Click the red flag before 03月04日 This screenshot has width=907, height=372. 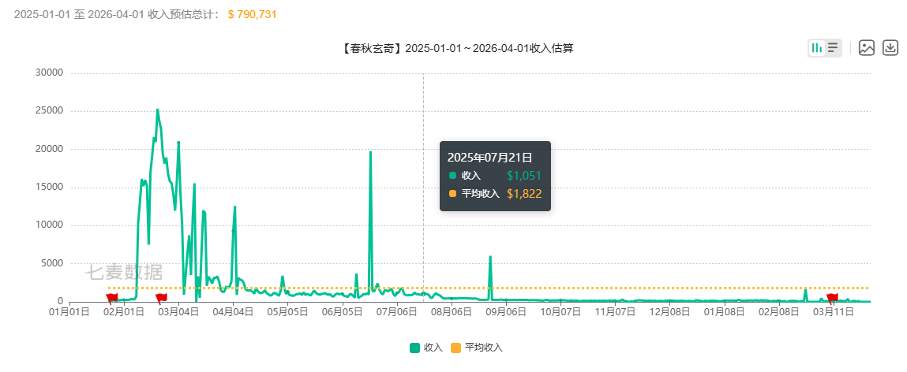click(161, 297)
